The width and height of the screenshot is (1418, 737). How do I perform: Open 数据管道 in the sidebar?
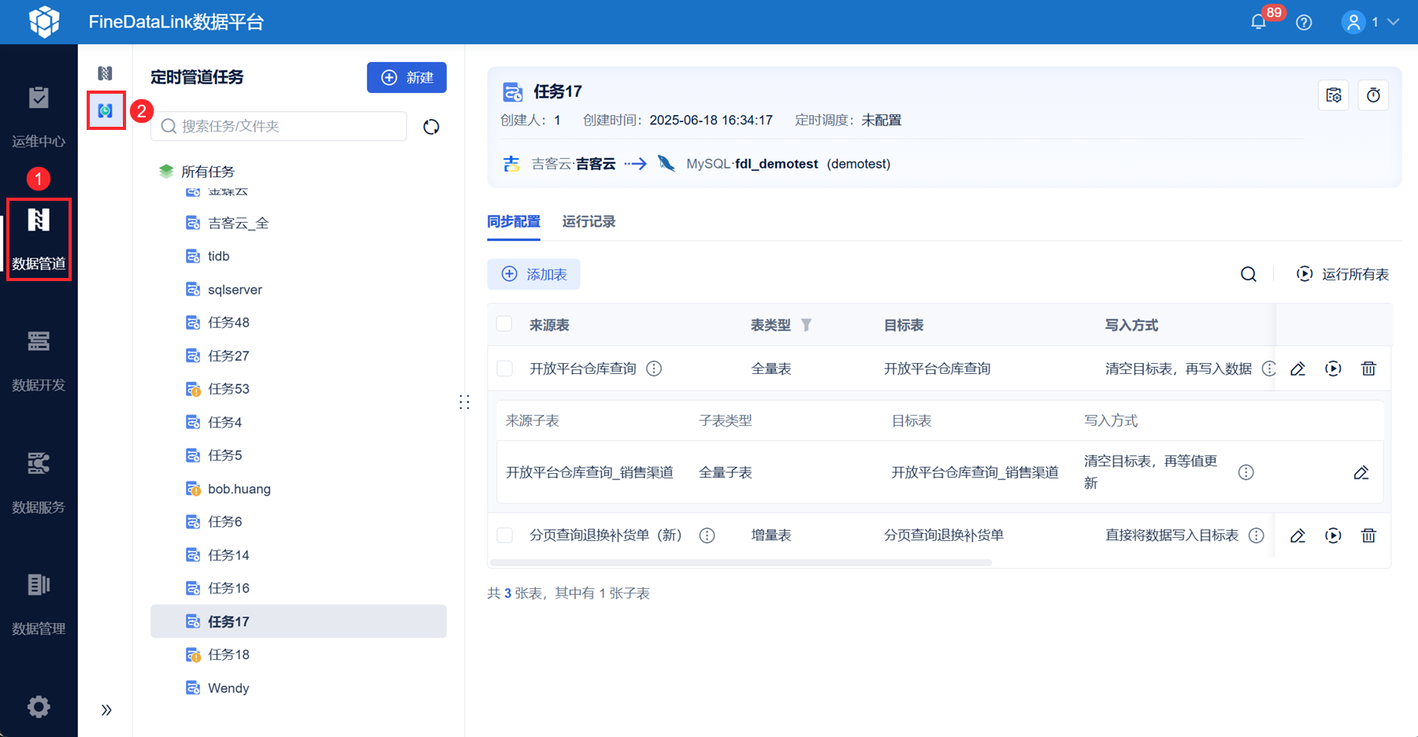tap(39, 239)
